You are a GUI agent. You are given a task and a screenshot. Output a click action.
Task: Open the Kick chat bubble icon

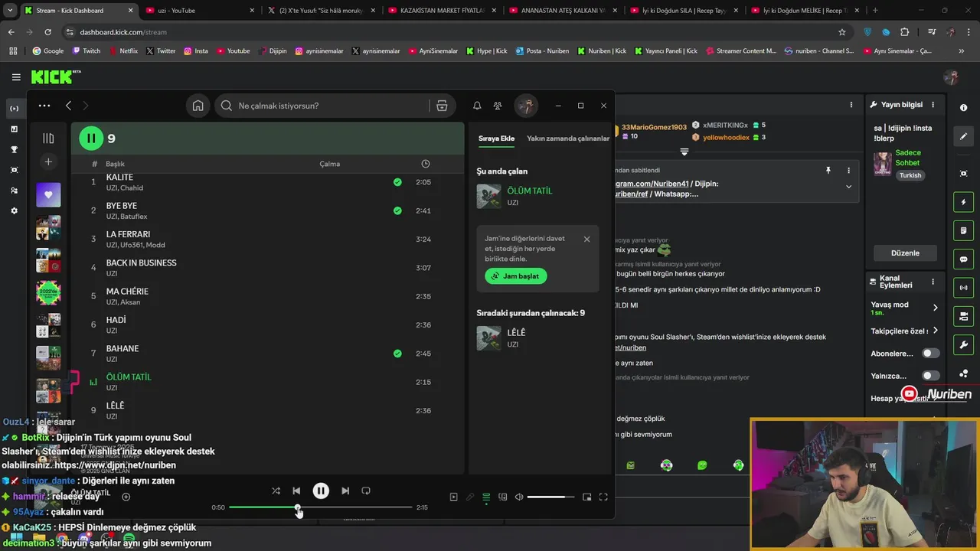click(x=963, y=259)
